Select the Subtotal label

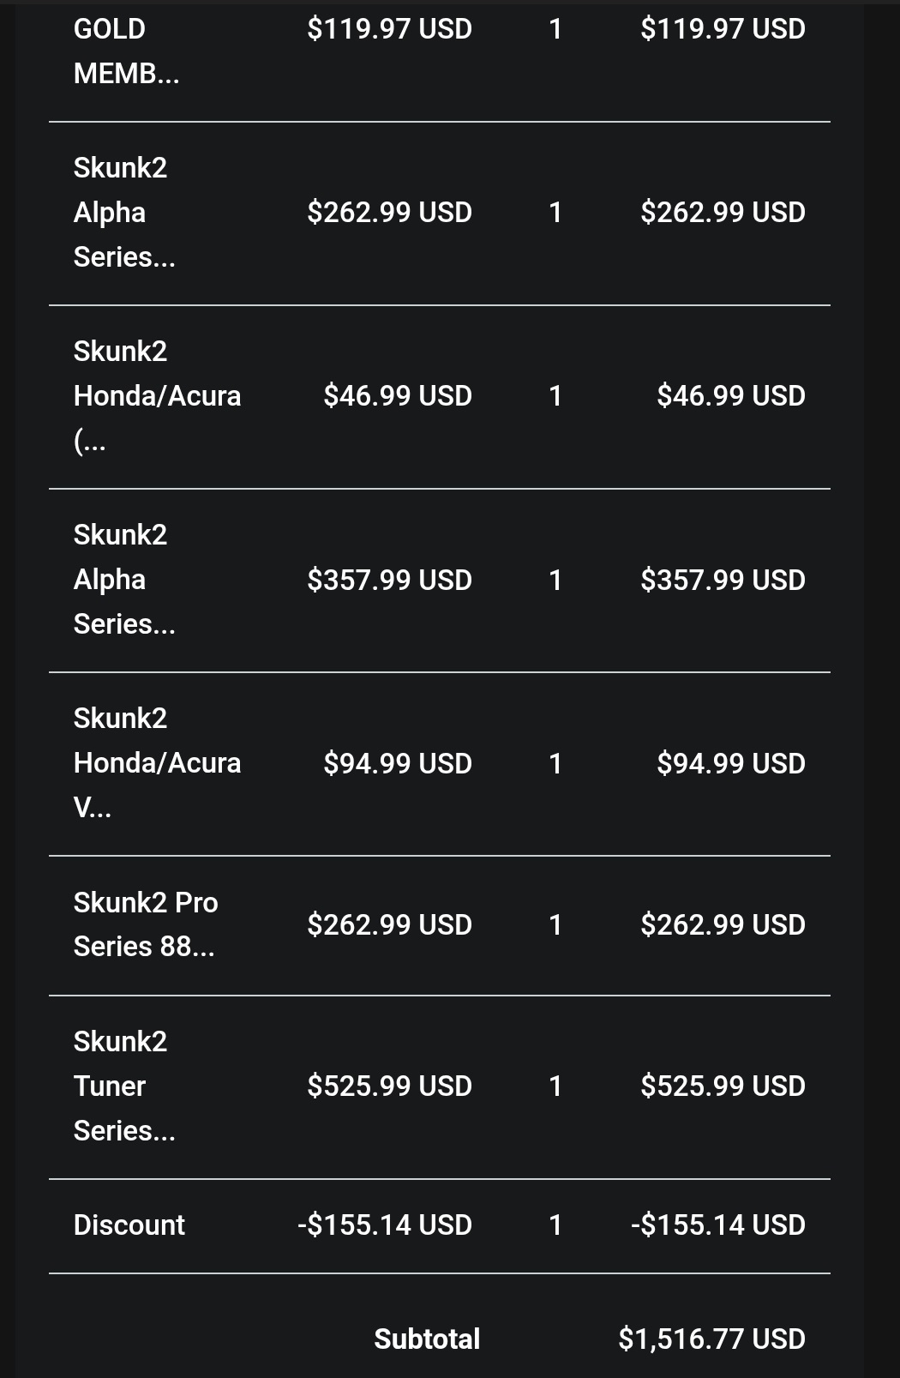pyautogui.click(x=427, y=1339)
